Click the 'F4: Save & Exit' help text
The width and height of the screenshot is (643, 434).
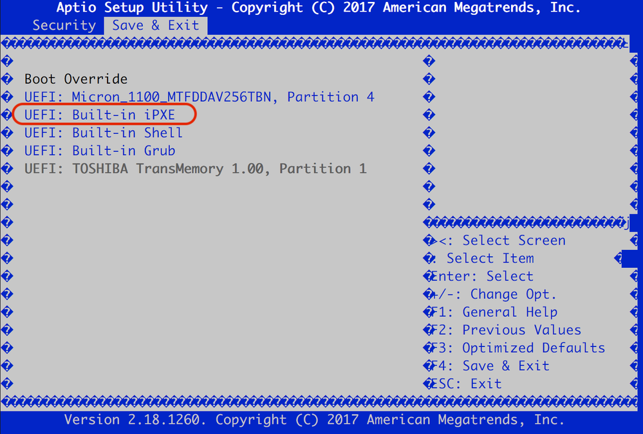(x=490, y=366)
